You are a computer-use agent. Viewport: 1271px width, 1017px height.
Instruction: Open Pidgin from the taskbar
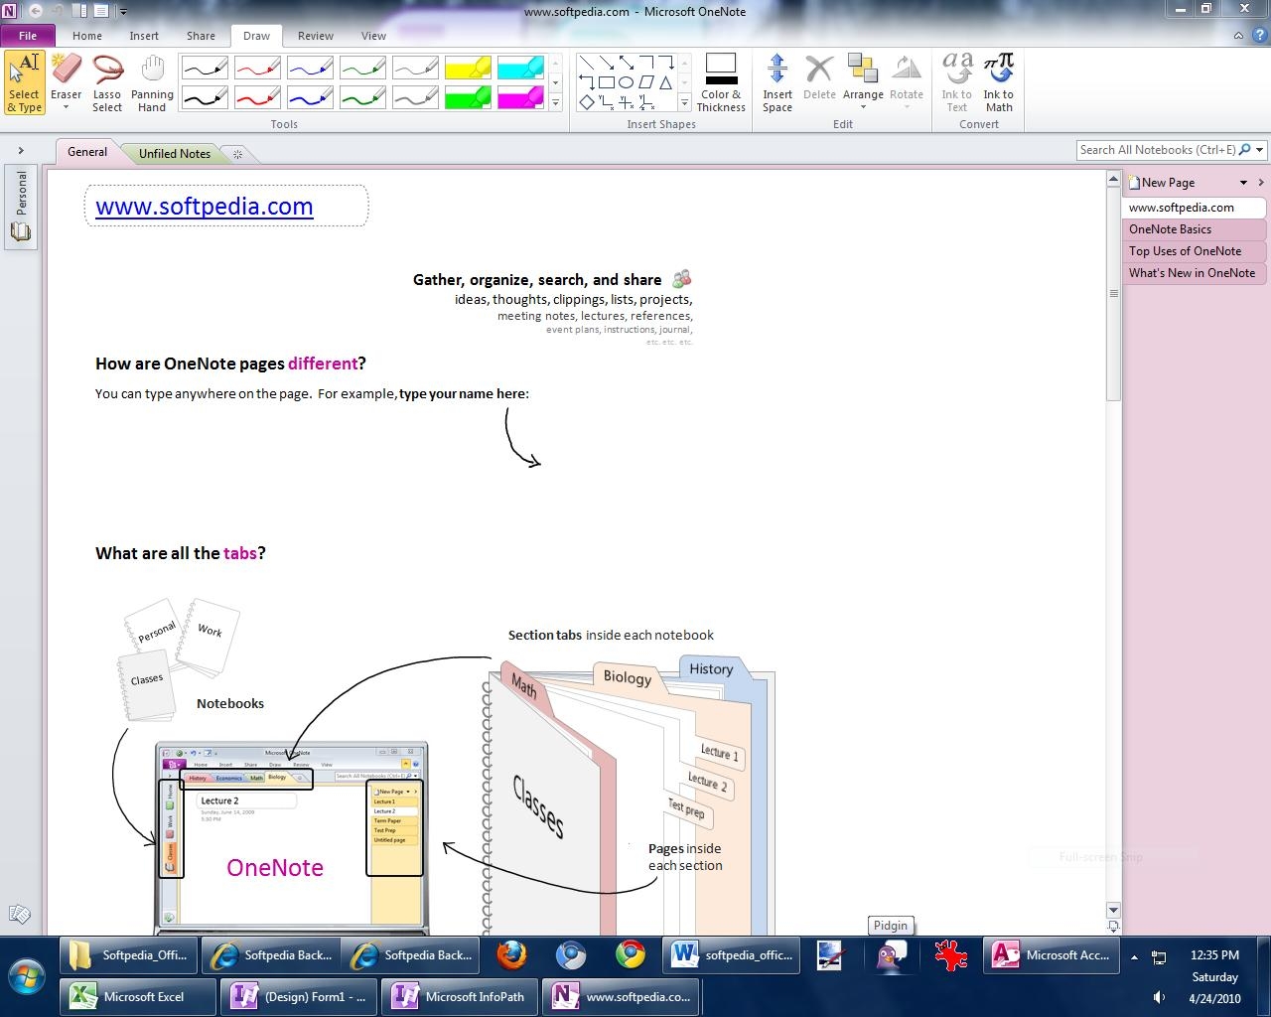pyautogui.click(x=891, y=956)
